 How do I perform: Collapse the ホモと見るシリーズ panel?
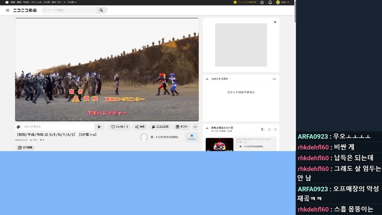[x=207, y=128]
